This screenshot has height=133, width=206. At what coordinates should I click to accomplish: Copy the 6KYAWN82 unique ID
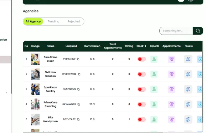click(79, 104)
